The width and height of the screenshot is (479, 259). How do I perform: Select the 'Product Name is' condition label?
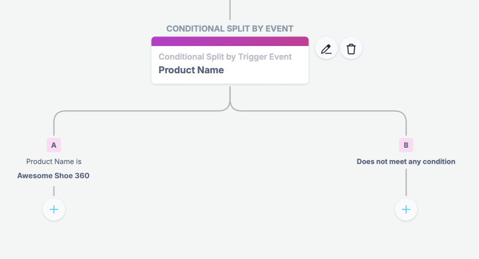pyautogui.click(x=54, y=162)
